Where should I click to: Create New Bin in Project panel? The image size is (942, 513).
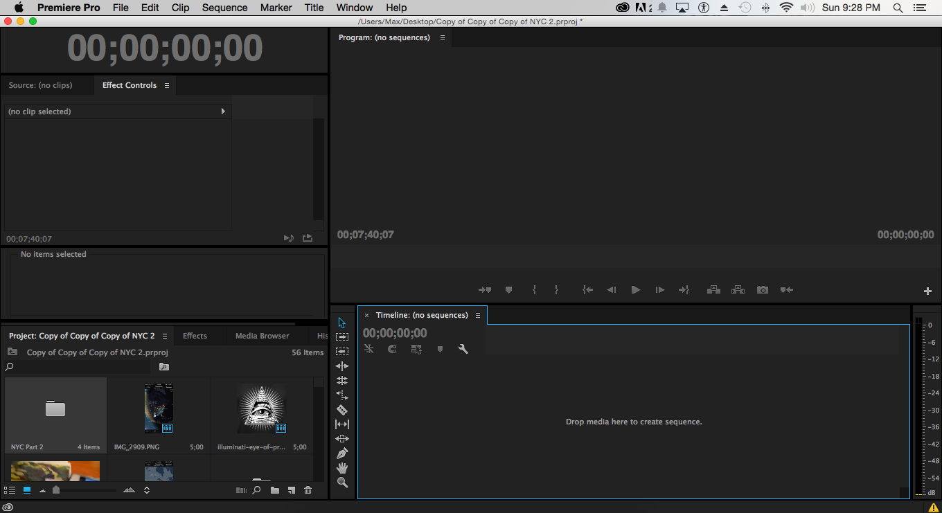(275, 490)
